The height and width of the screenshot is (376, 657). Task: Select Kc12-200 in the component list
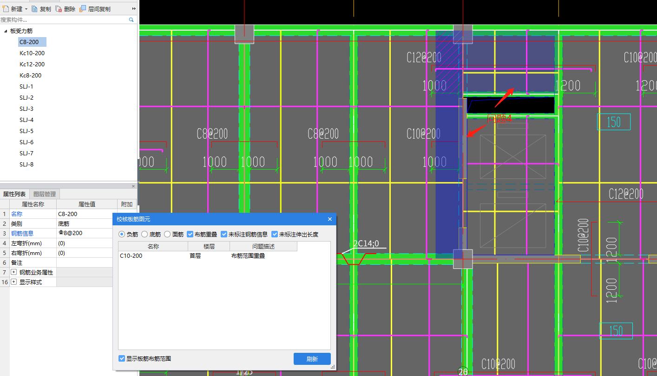pyautogui.click(x=32, y=64)
